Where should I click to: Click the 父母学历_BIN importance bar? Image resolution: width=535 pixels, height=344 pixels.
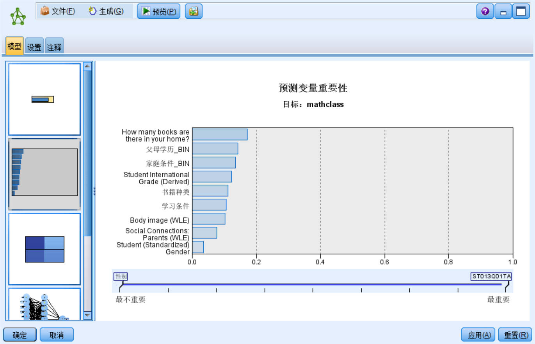tap(215, 148)
